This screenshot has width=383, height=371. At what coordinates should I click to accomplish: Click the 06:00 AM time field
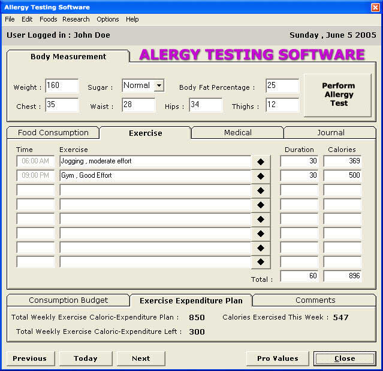pos(35,161)
